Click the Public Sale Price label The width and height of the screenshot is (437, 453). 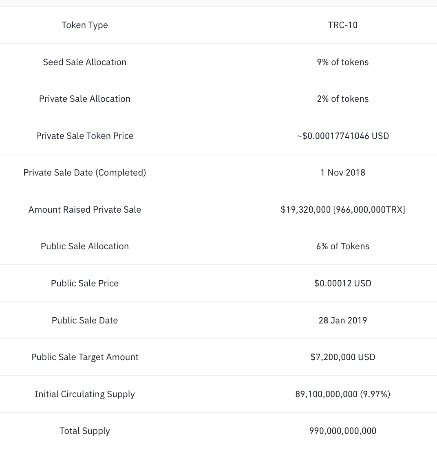(x=85, y=284)
